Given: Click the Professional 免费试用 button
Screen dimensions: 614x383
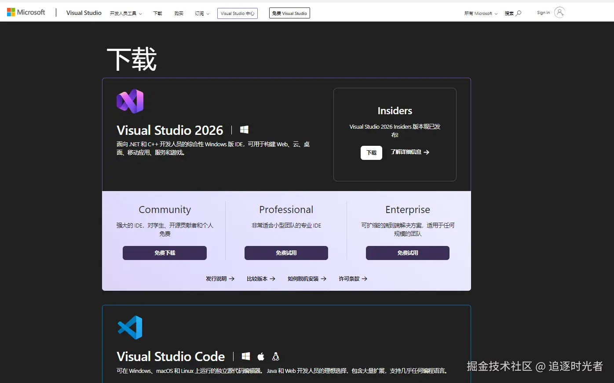Looking at the screenshot, I should [286, 253].
